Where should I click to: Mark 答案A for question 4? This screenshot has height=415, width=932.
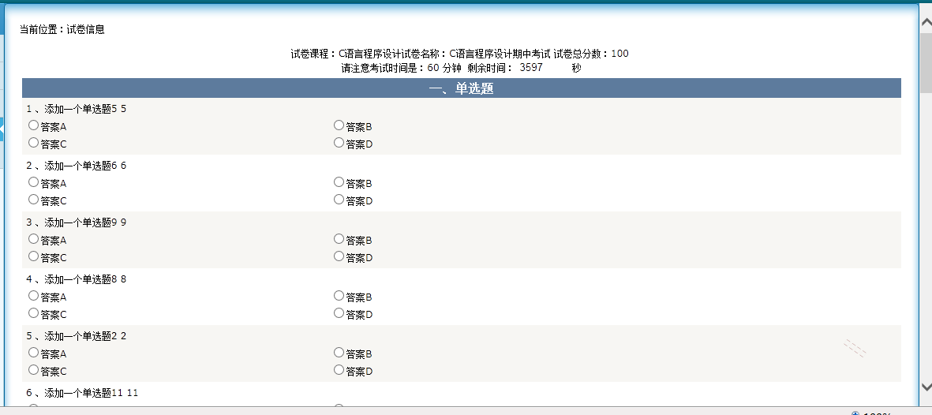[33, 296]
